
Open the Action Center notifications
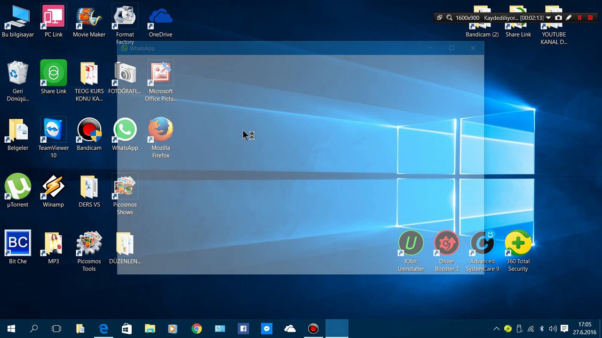[x=564, y=329]
